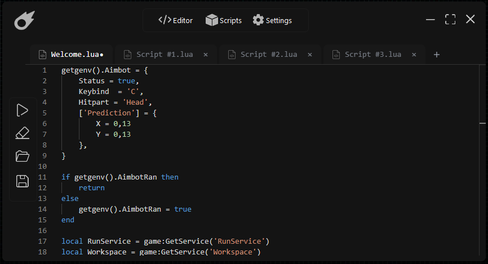Open the Editor view
The height and width of the screenshot is (264, 488).
click(175, 20)
